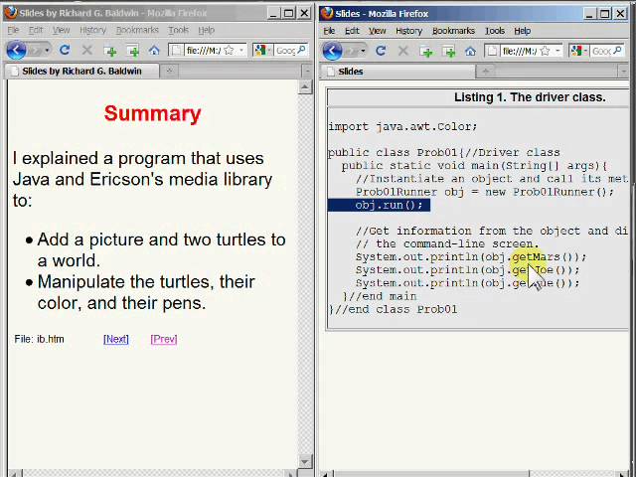Open History menu in right Slides window
The image size is (636, 477).
pyautogui.click(x=408, y=31)
